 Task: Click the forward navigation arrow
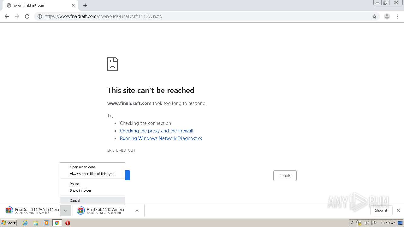click(x=17, y=16)
